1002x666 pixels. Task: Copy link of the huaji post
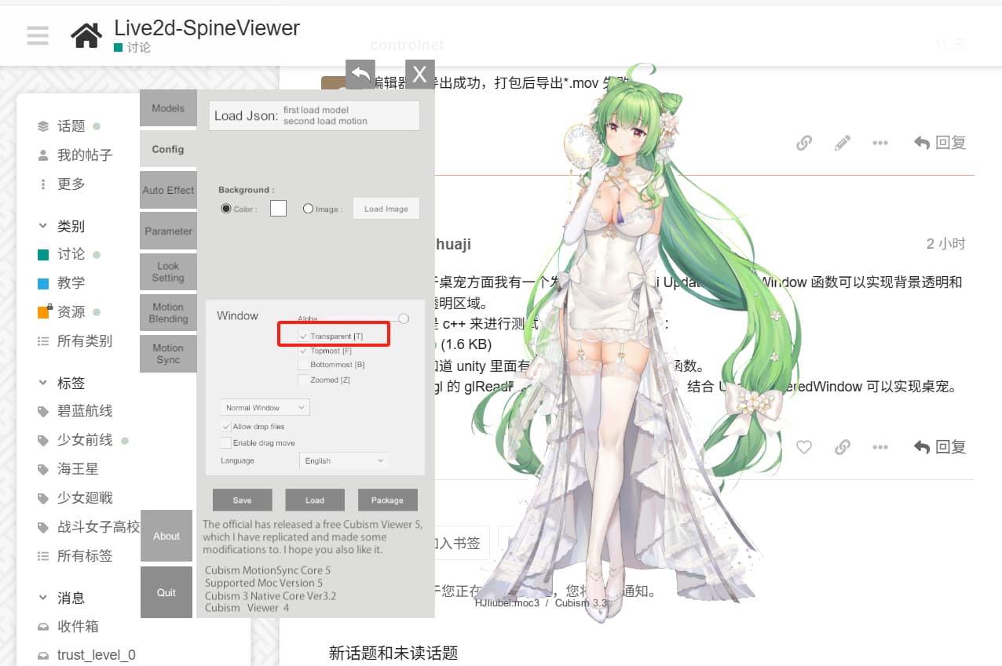[x=842, y=447]
